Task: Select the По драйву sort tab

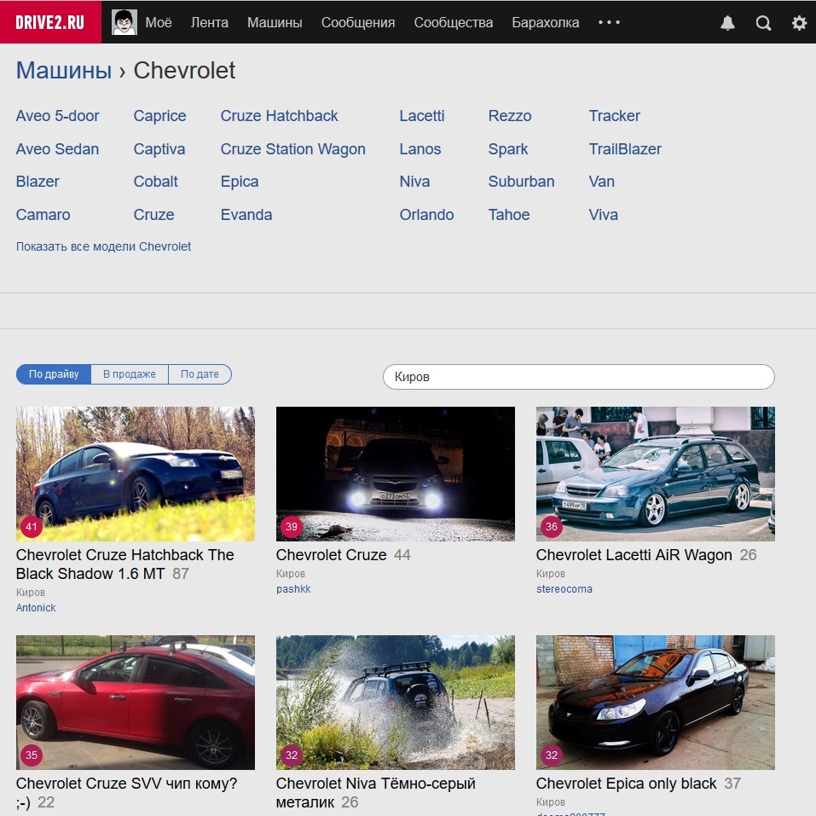Action: click(54, 374)
